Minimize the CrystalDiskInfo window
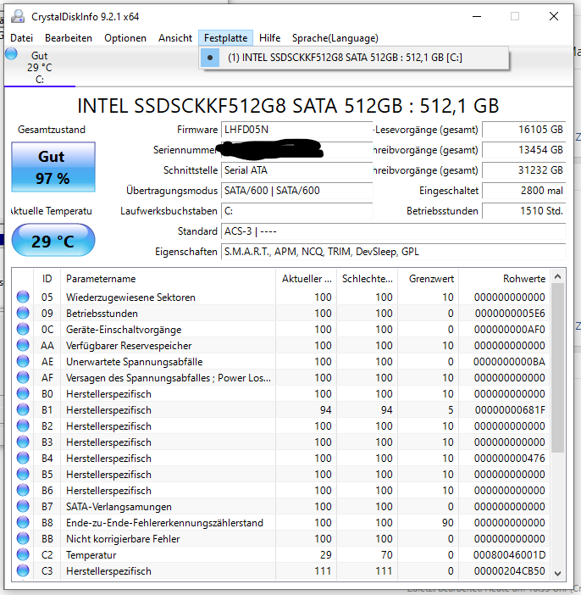 (477, 16)
